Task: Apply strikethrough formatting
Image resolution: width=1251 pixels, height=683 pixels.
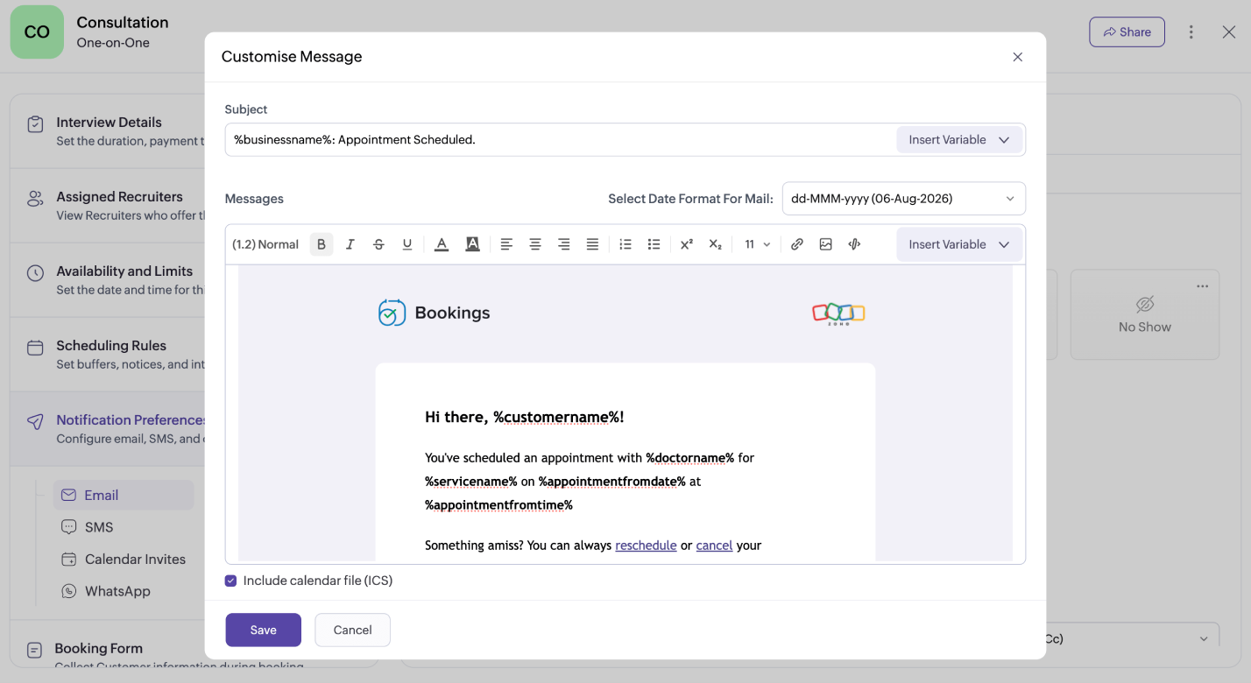Action: (378, 244)
